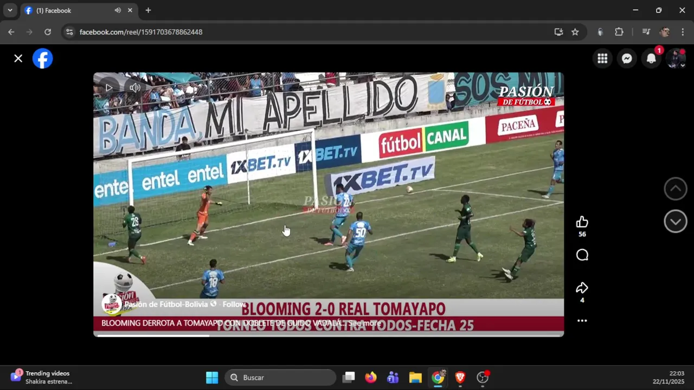This screenshot has width=694, height=390.
Task: Go back in browser history
Action: pyautogui.click(x=11, y=32)
